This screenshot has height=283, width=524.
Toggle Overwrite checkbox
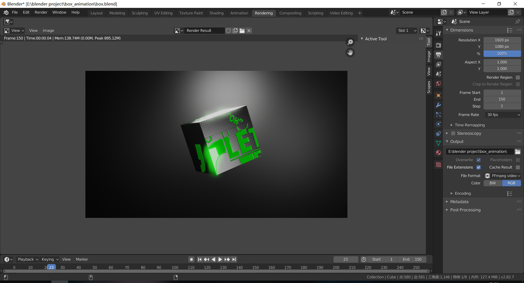point(479,160)
